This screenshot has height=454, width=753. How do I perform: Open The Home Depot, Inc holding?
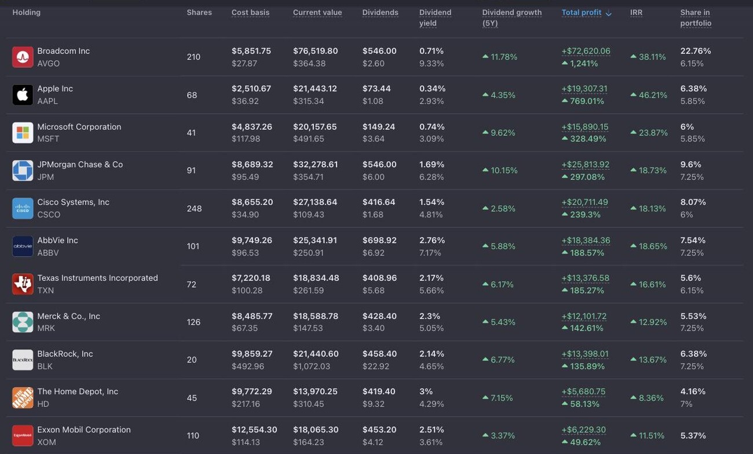(78, 392)
